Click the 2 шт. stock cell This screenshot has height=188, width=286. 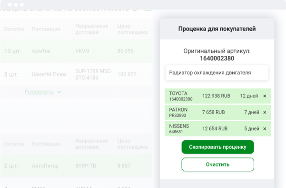(11, 166)
